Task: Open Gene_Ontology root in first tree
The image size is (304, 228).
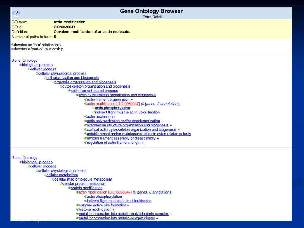Action: point(24,61)
